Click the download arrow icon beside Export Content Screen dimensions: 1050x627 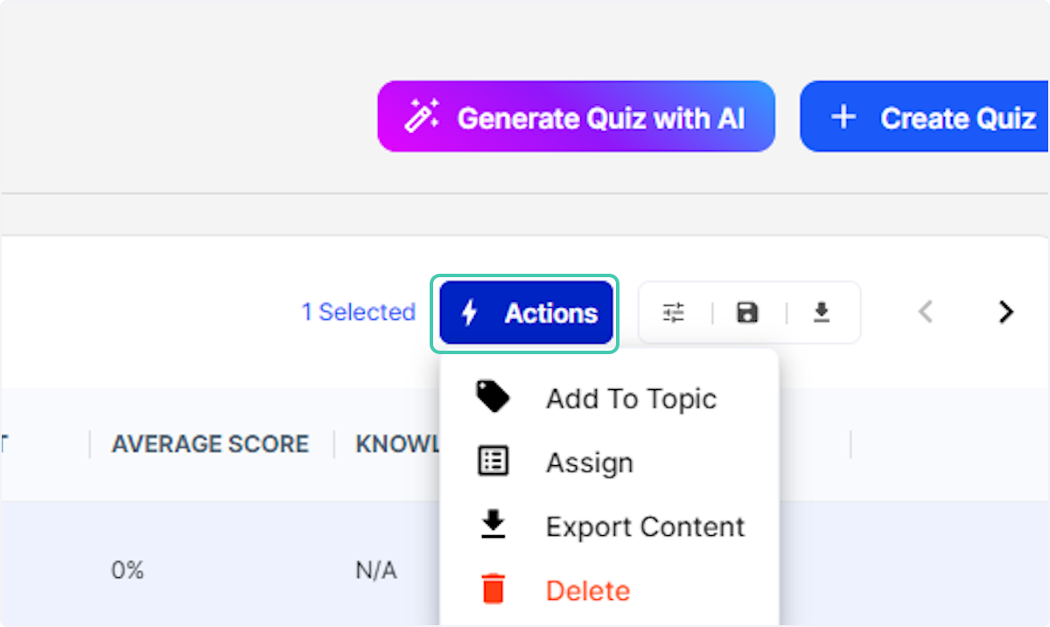pyautogui.click(x=493, y=525)
